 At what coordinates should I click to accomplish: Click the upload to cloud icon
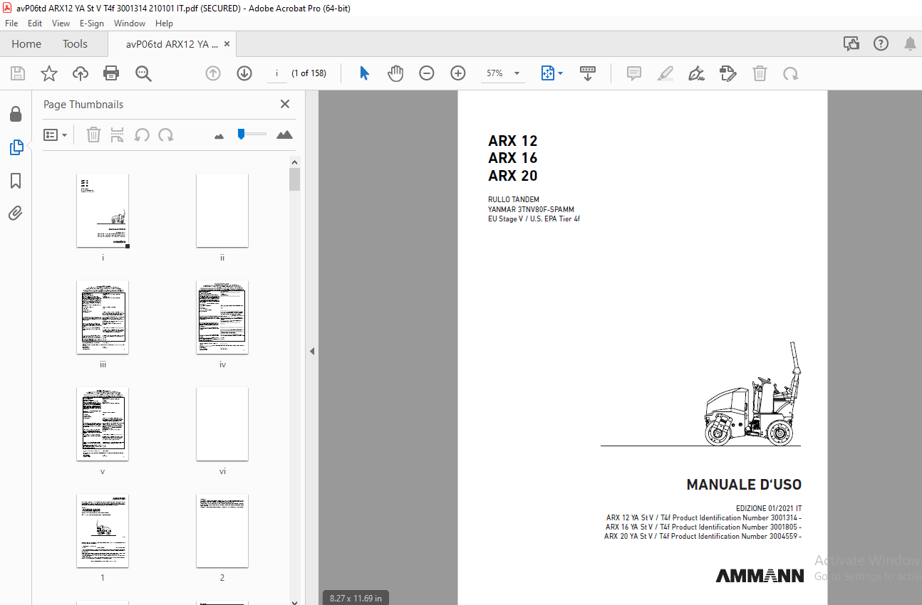point(81,73)
